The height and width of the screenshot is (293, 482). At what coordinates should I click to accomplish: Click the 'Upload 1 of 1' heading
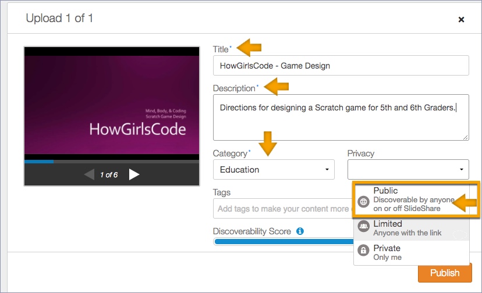[59, 18]
